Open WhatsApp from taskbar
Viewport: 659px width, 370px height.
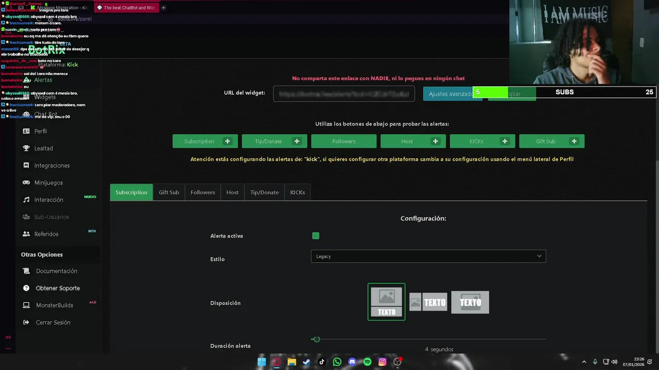[x=337, y=362]
